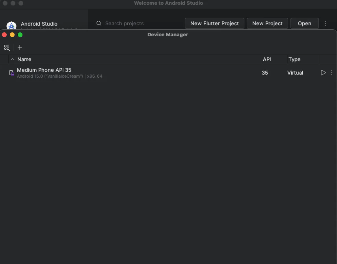Image resolution: width=337 pixels, height=264 pixels.
Task: Click the virtual phone icon beside Medium Phone API 35
Action: pos(11,73)
